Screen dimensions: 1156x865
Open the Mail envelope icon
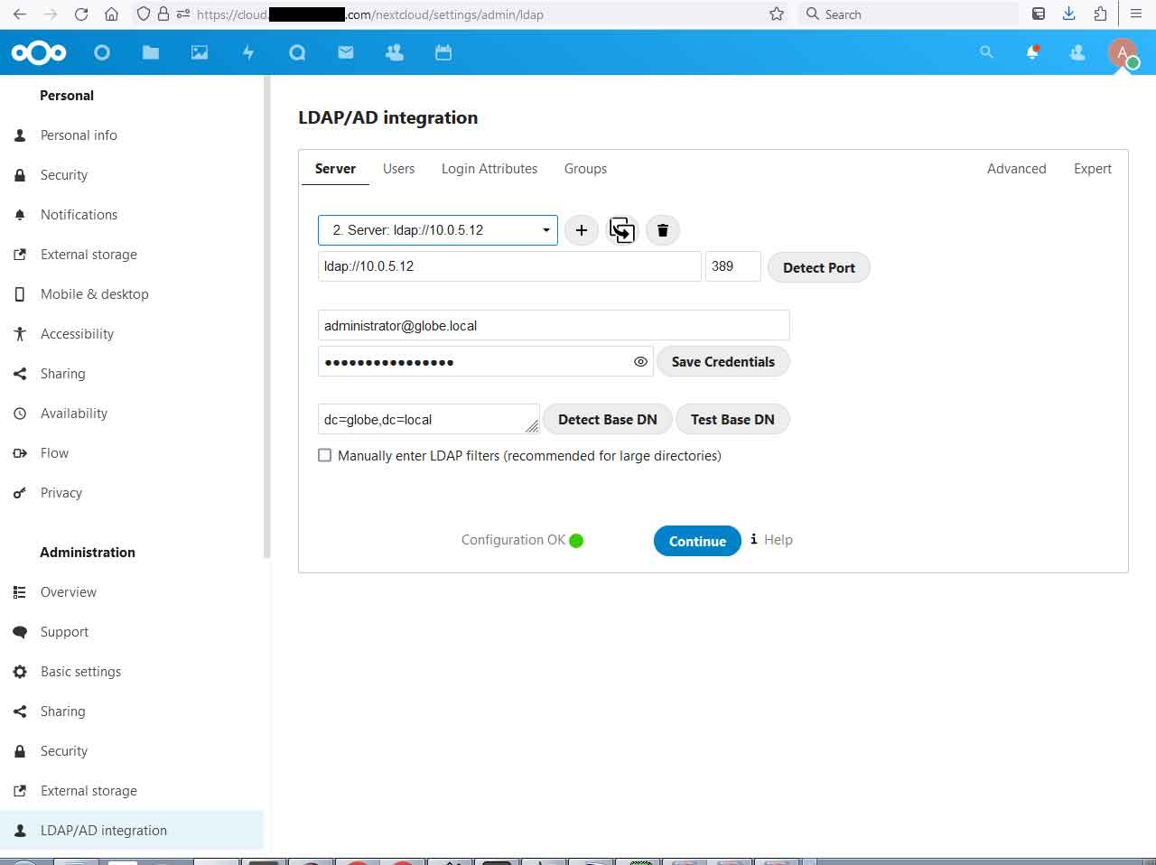[x=346, y=52]
